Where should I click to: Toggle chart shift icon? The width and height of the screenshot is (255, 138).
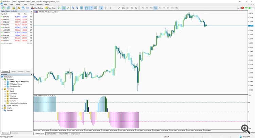point(91,8)
